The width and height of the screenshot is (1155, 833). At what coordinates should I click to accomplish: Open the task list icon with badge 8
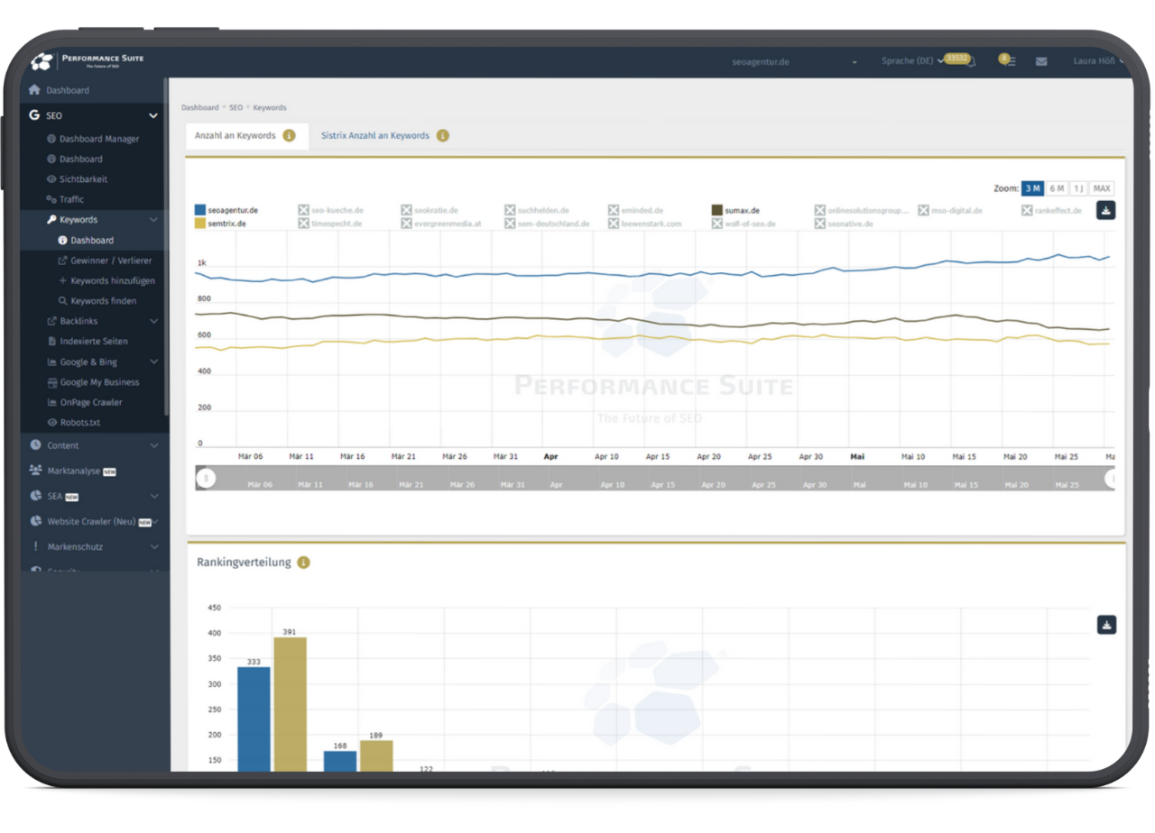coord(1008,61)
